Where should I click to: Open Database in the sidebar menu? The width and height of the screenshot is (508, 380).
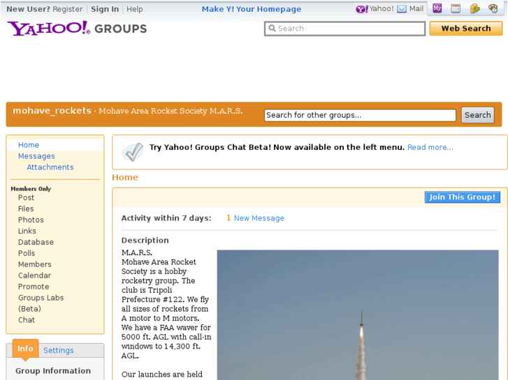[36, 242]
